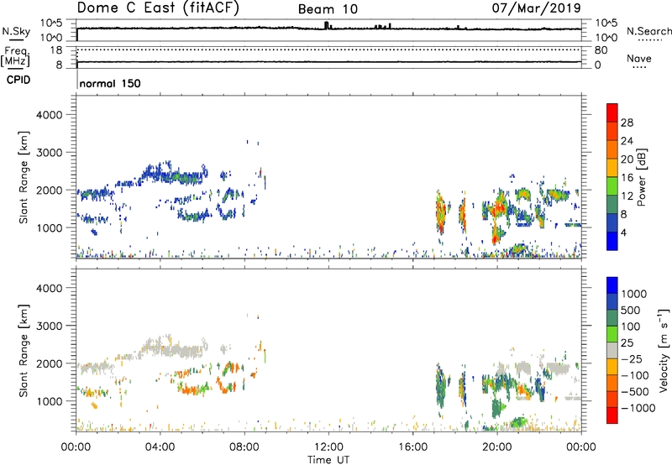Viewport: 672px width, 465px height.
Task: Click the gray band of Velocity color bar
Action: [x=612, y=350]
